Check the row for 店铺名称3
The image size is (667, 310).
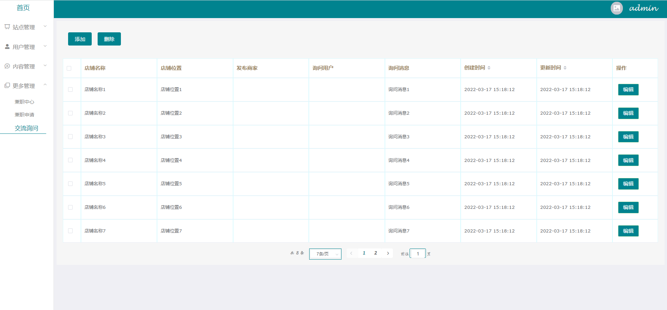click(71, 137)
